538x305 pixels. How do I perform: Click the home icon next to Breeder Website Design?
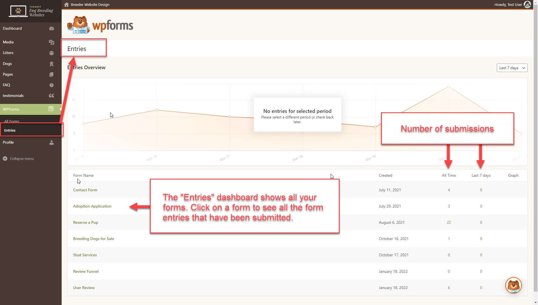point(66,4)
